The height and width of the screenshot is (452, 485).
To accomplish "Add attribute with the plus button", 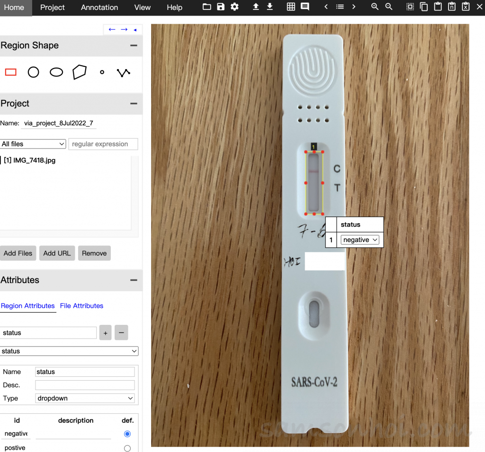I will [x=106, y=333].
